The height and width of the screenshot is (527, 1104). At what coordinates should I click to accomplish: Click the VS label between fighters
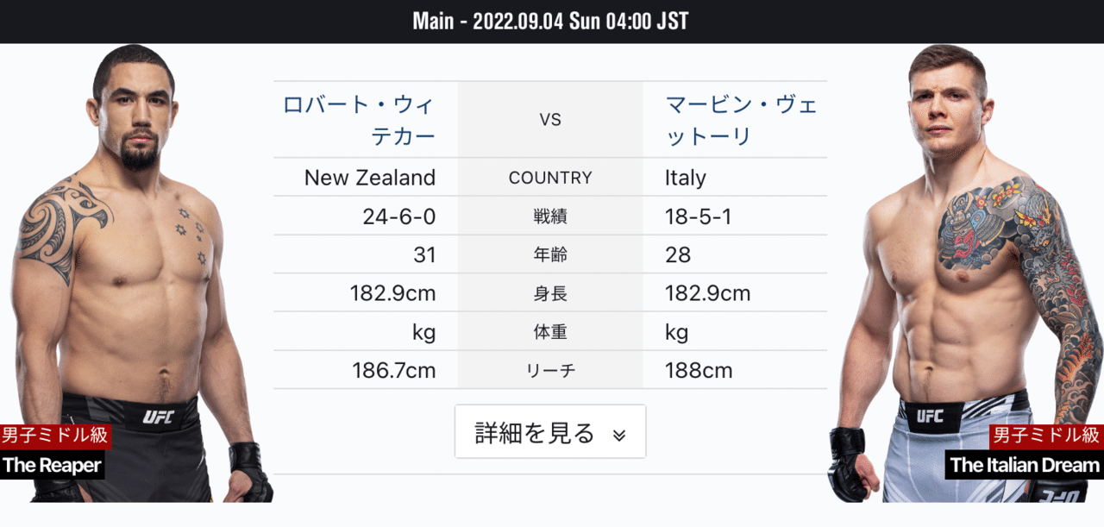click(x=550, y=120)
